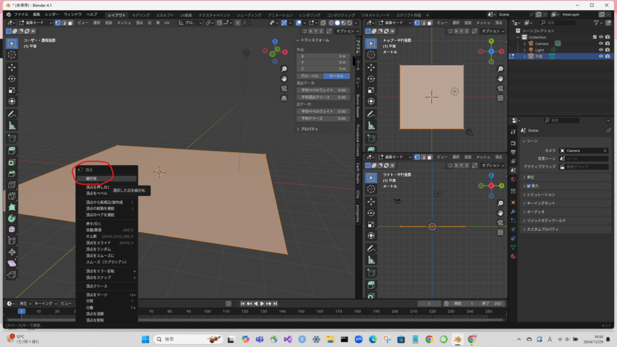
Task: Select the Annotate tool in the main viewport
Action: 12,114
